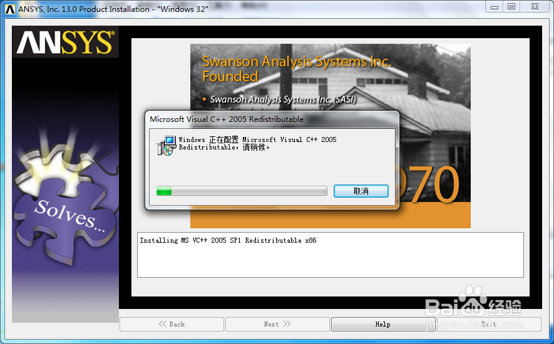Viewport: 554px width, 344px height.
Task: Maximize the ANSYS installation window
Action: 511,7
